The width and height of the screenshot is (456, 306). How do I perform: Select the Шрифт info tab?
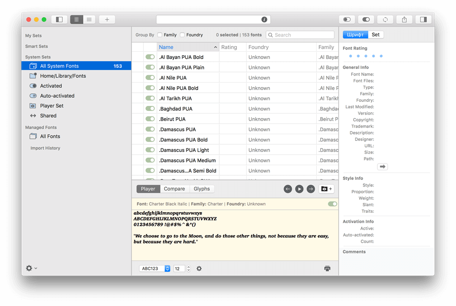355,34
